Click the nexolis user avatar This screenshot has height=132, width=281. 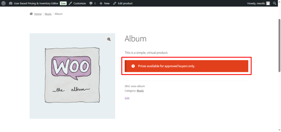[x=268, y=3]
